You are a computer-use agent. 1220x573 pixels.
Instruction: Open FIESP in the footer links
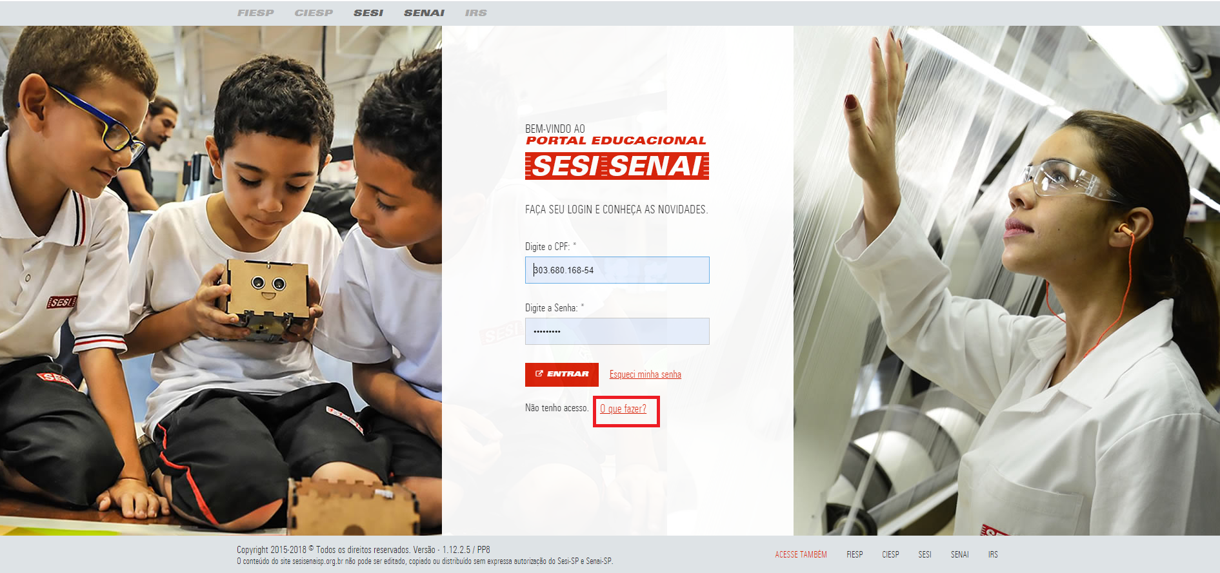coord(855,554)
